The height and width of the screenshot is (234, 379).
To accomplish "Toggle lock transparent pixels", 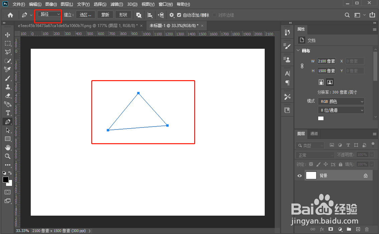I will [x=311, y=164].
